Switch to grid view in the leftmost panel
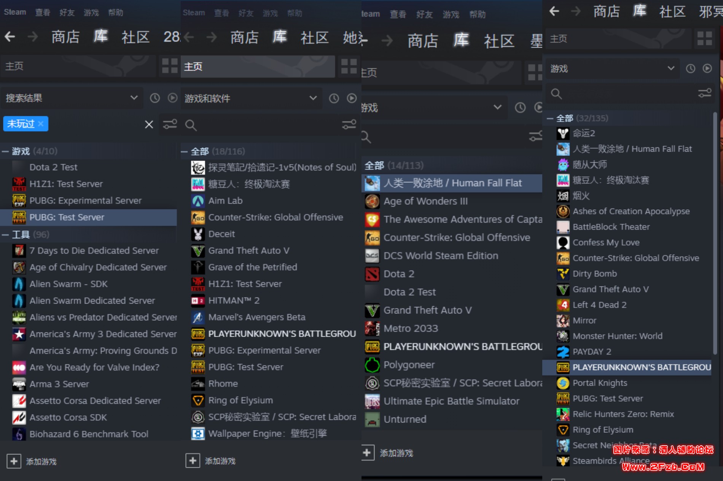 [x=170, y=66]
